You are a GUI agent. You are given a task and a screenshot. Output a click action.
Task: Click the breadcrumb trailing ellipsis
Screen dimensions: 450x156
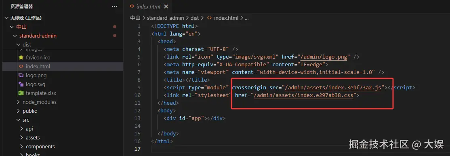coord(246,18)
